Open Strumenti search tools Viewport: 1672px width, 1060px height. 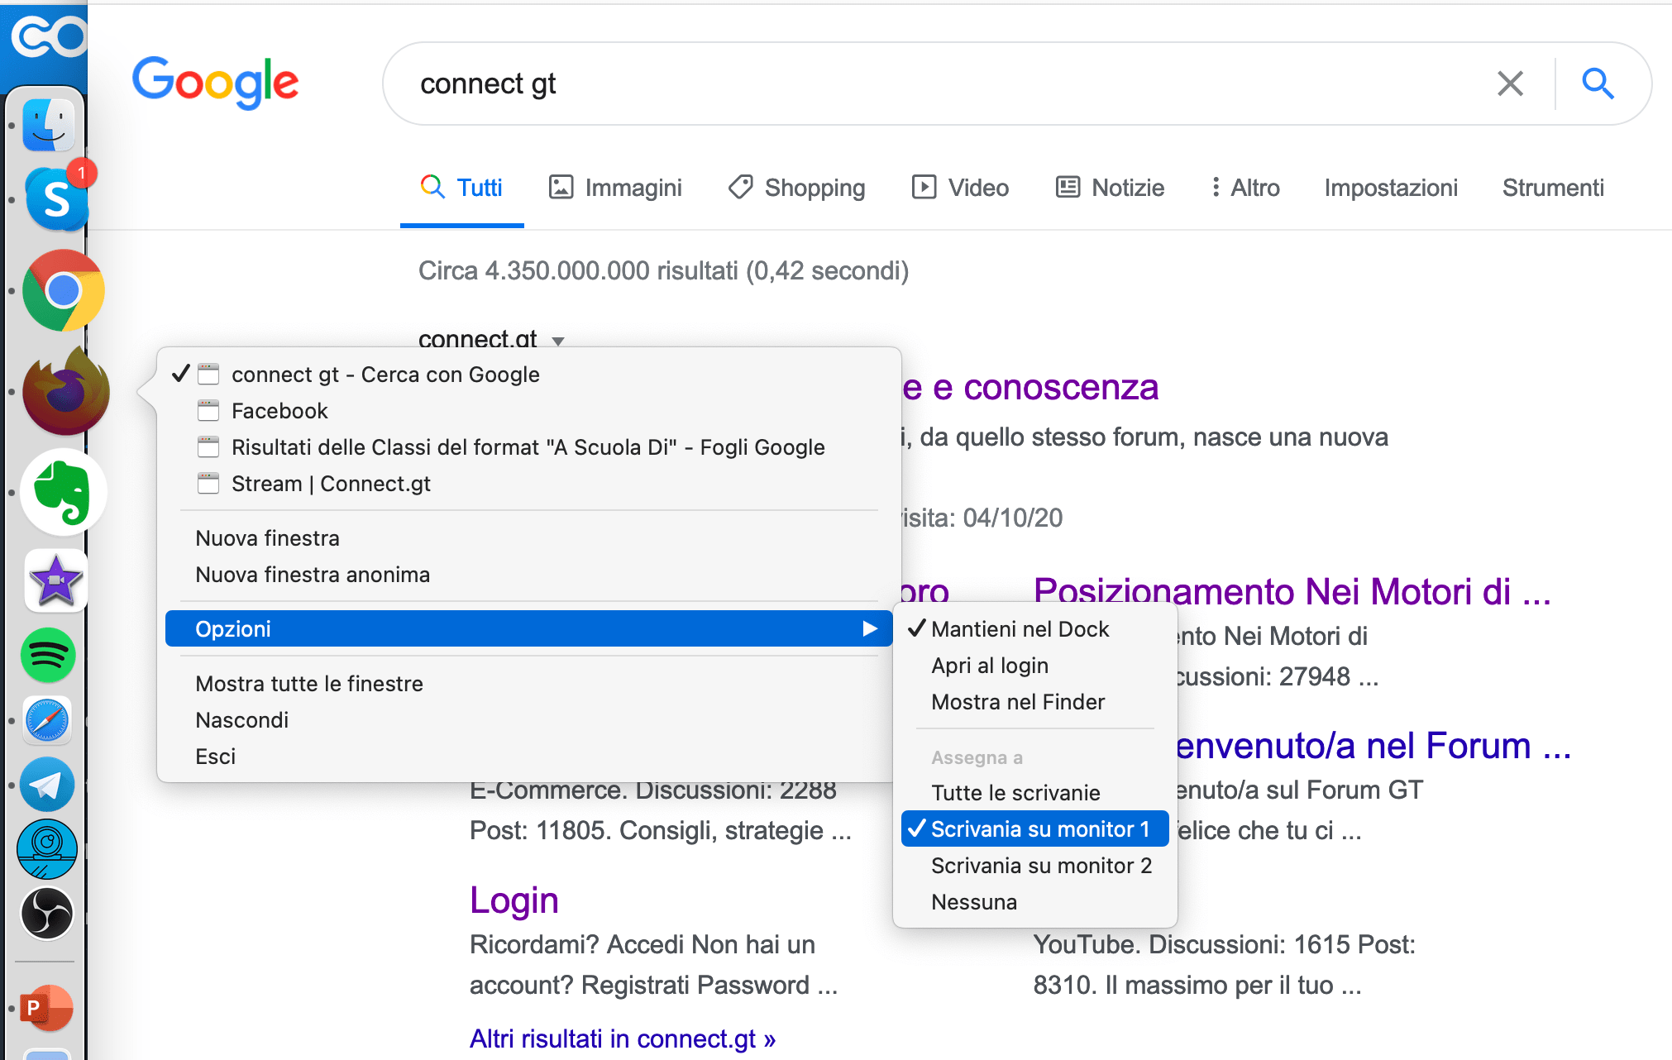click(1553, 188)
